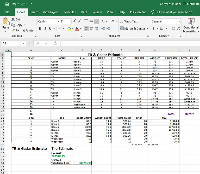The width and height of the screenshot is (200, 174).
Task: Click the Redo arrow icon
Action: 23,4
